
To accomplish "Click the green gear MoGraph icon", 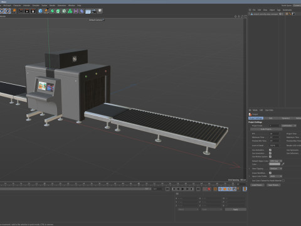I will [x=64, y=11].
